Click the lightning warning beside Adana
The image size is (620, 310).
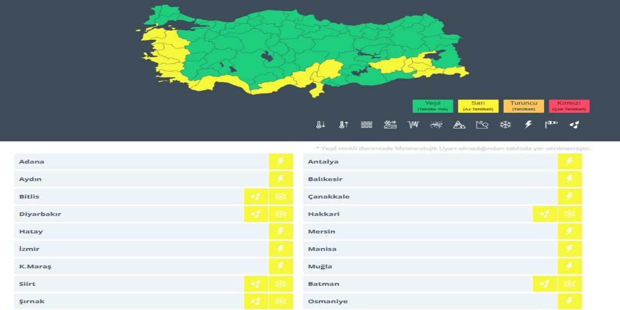point(281,161)
